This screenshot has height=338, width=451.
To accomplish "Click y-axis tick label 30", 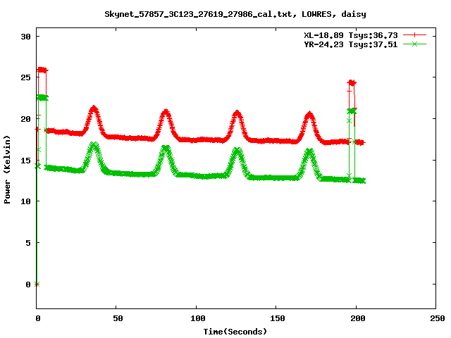I will pyautogui.click(x=25, y=37).
